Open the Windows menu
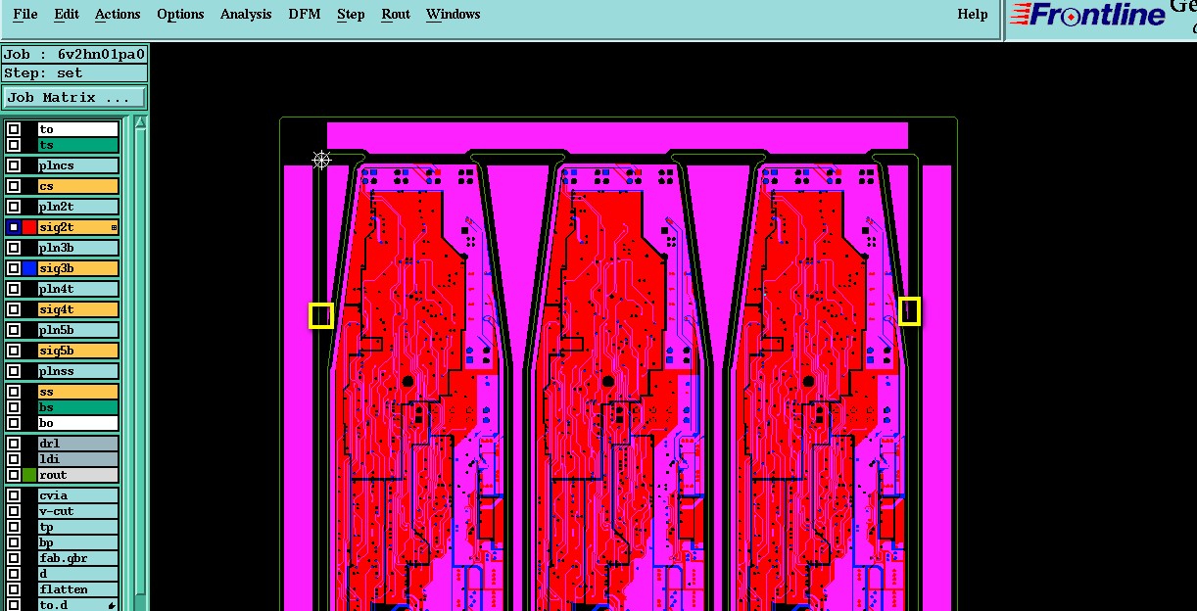This screenshot has height=611, width=1197. click(453, 14)
